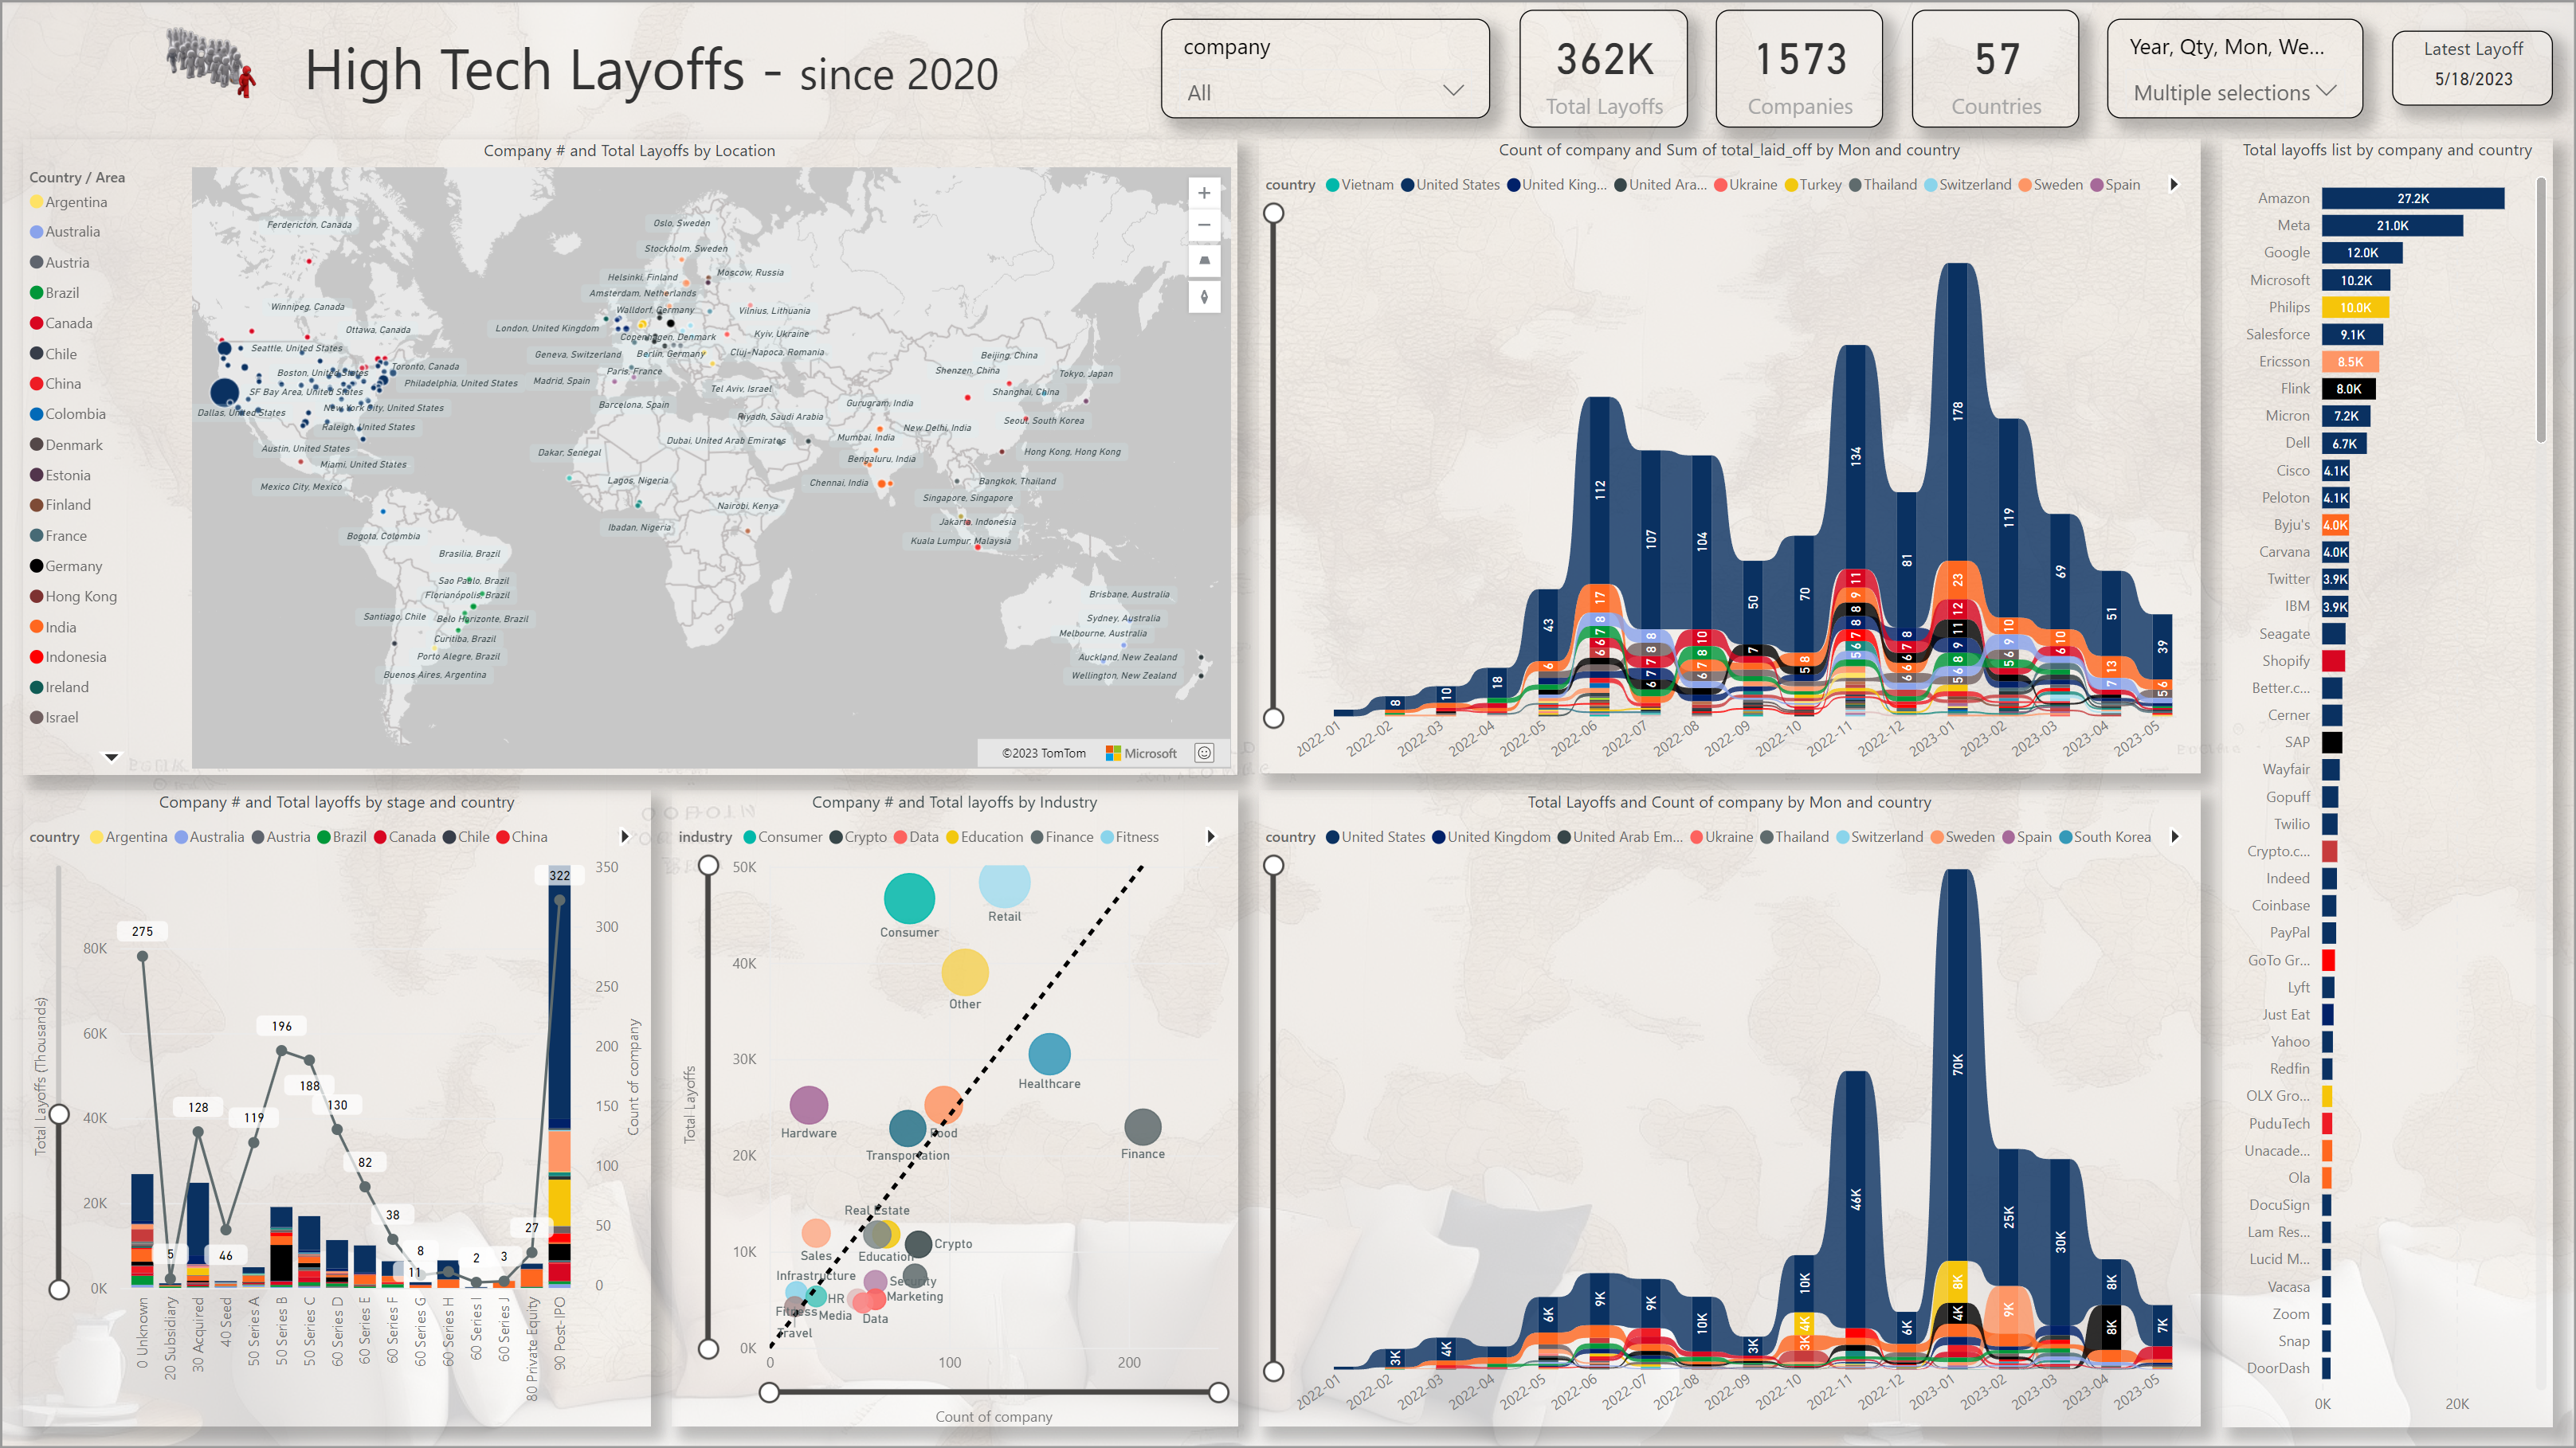Open the Year, Qty, Mon date dropdown

point(2326,92)
